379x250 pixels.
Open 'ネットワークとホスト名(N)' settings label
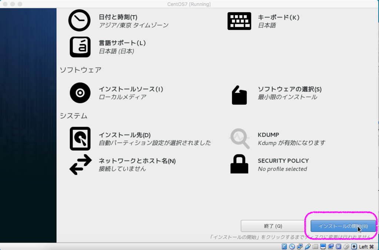[x=137, y=161]
